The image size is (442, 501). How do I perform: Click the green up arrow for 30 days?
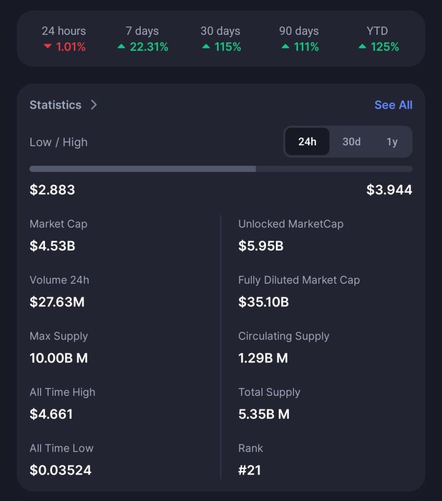[206, 47]
